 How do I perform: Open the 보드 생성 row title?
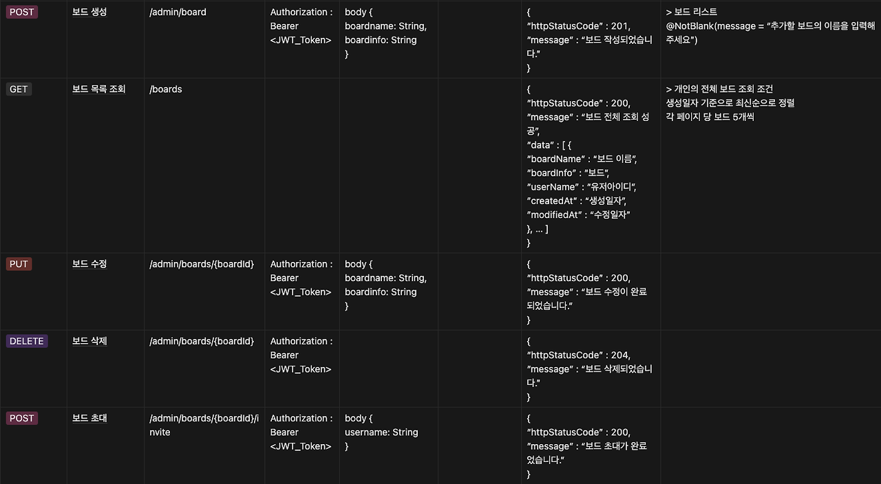tap(89, 12)
